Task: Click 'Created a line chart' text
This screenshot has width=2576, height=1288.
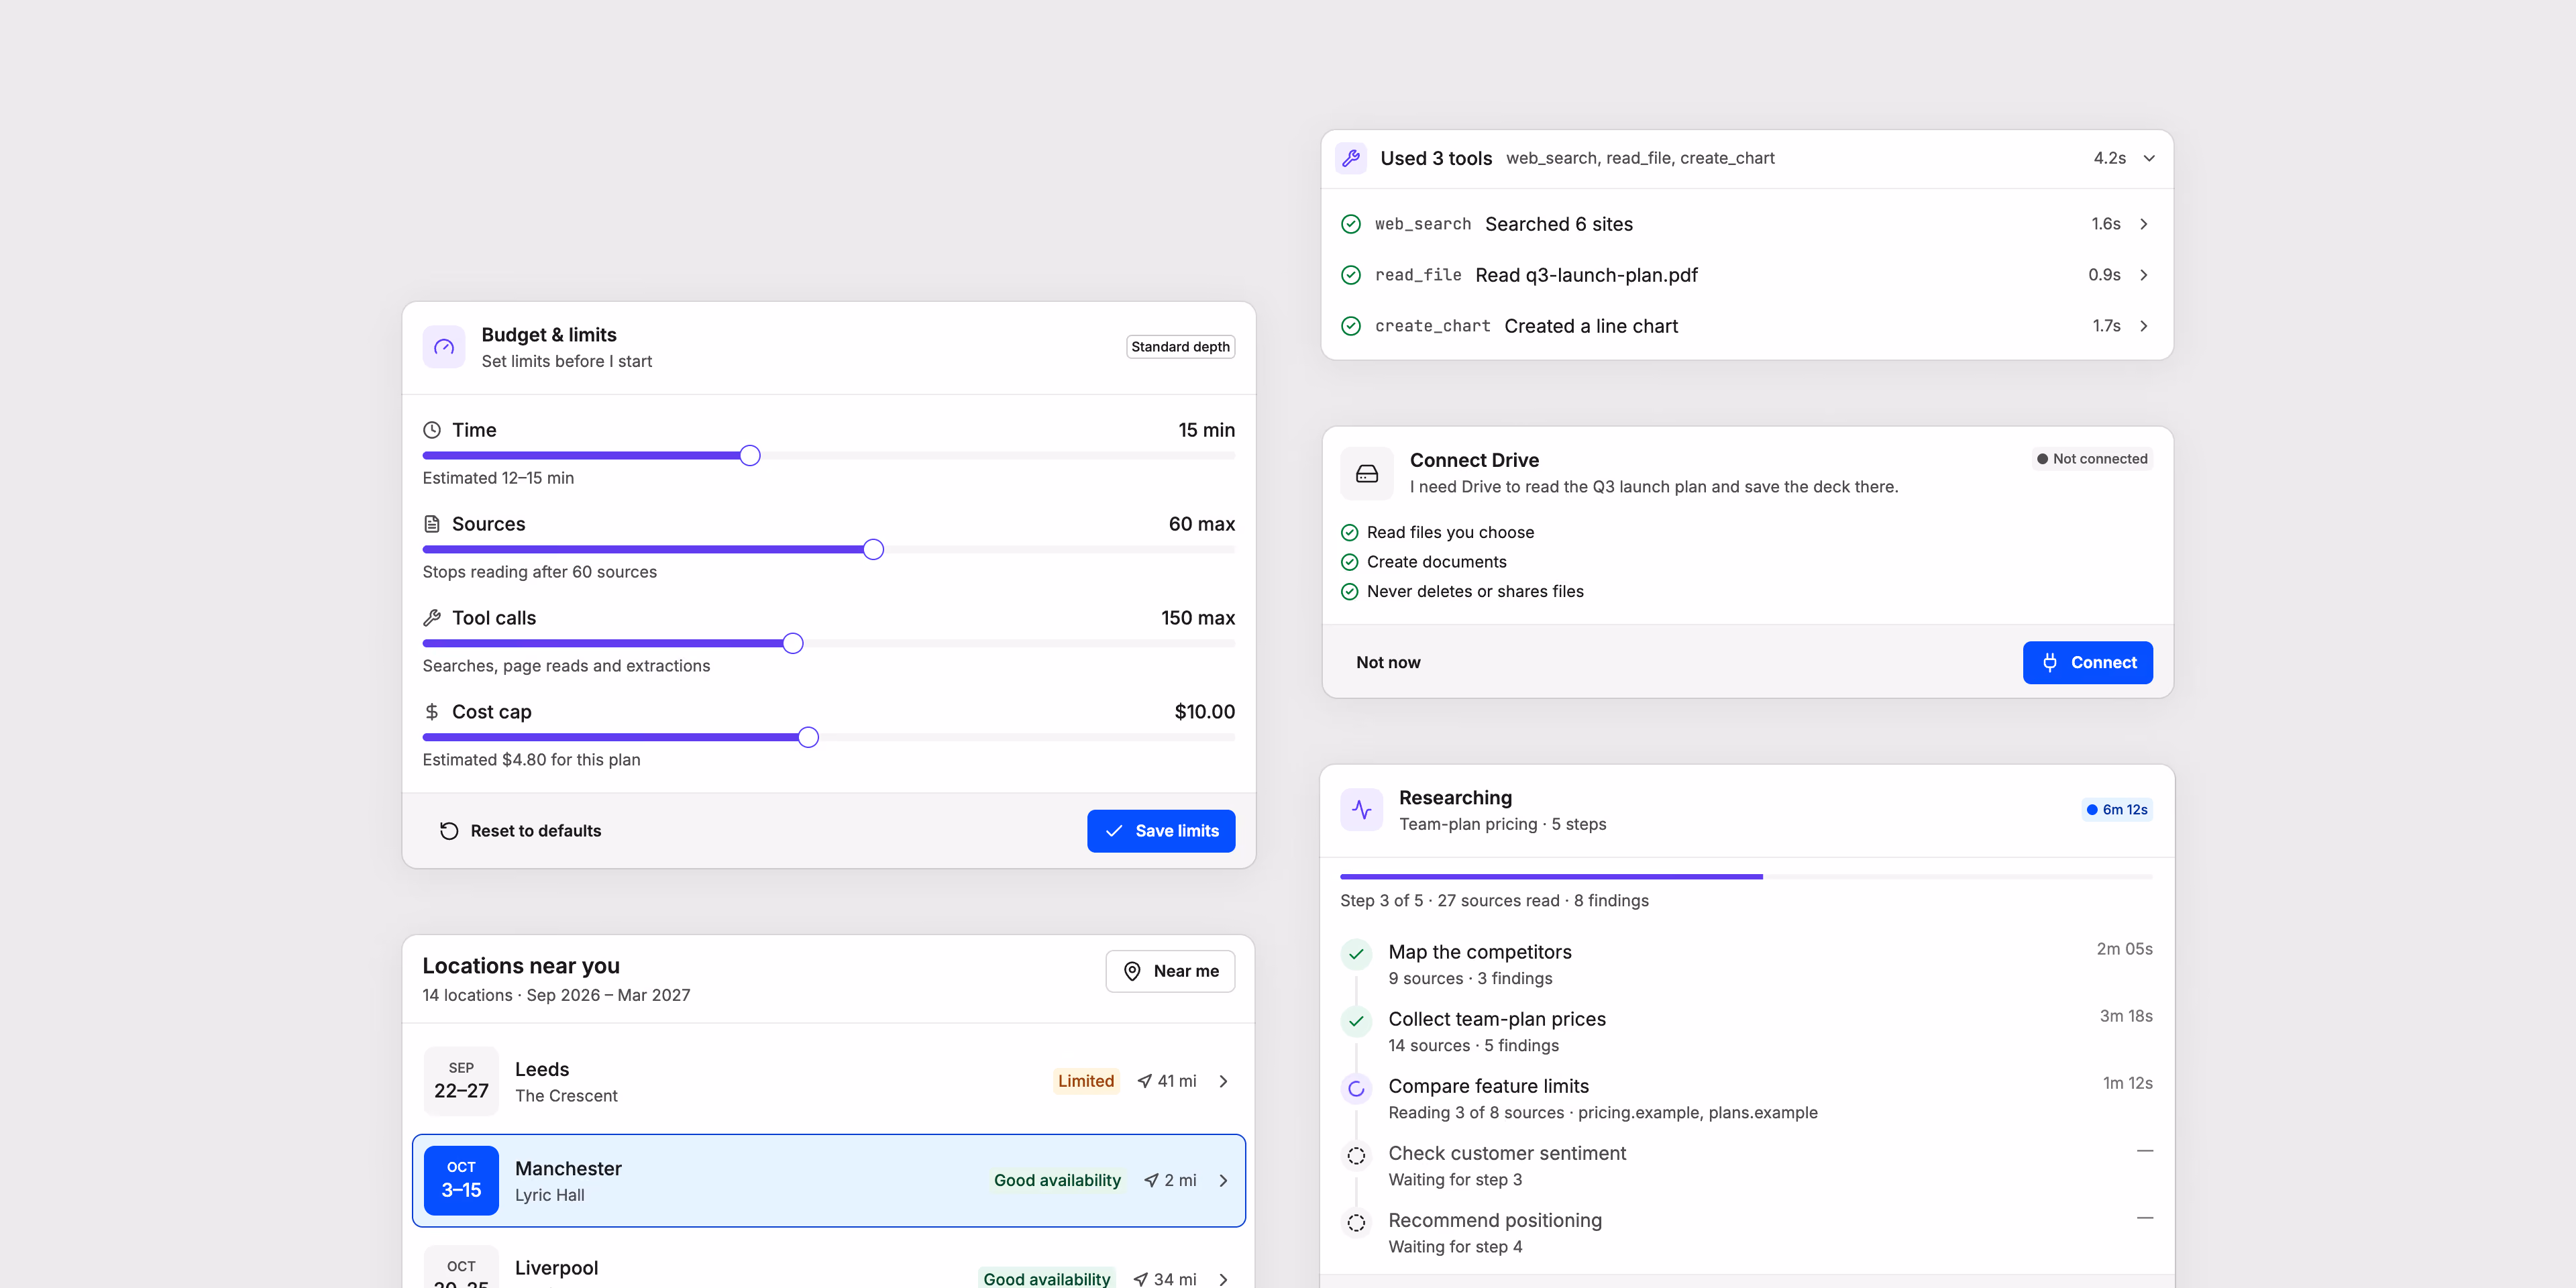Action: [x=1591, y=326]
